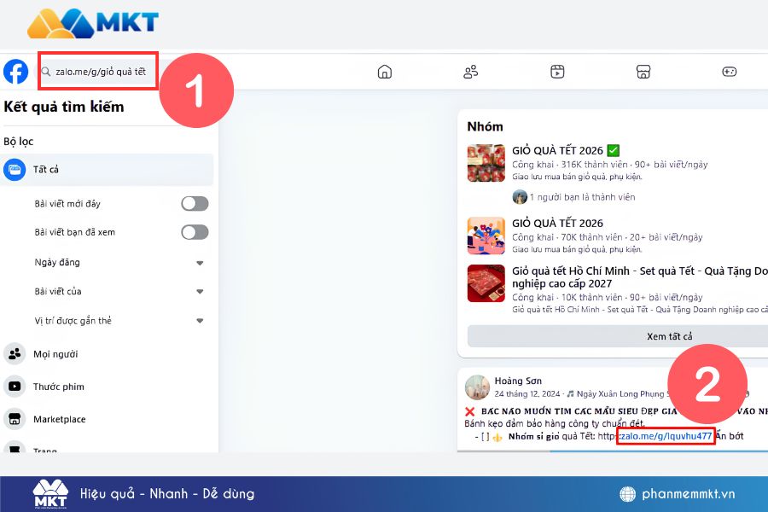Click the Thước phim play icon

pos(15,387)
